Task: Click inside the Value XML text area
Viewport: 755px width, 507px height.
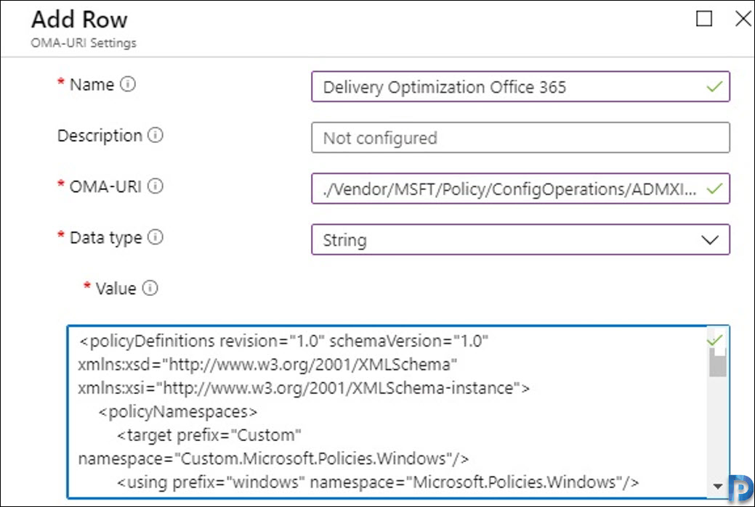Action: [397, 412]
